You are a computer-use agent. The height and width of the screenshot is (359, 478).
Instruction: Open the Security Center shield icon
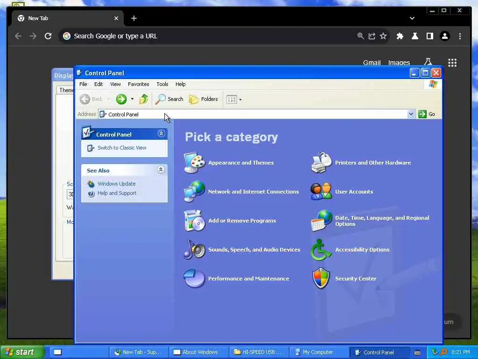point(321,279)
